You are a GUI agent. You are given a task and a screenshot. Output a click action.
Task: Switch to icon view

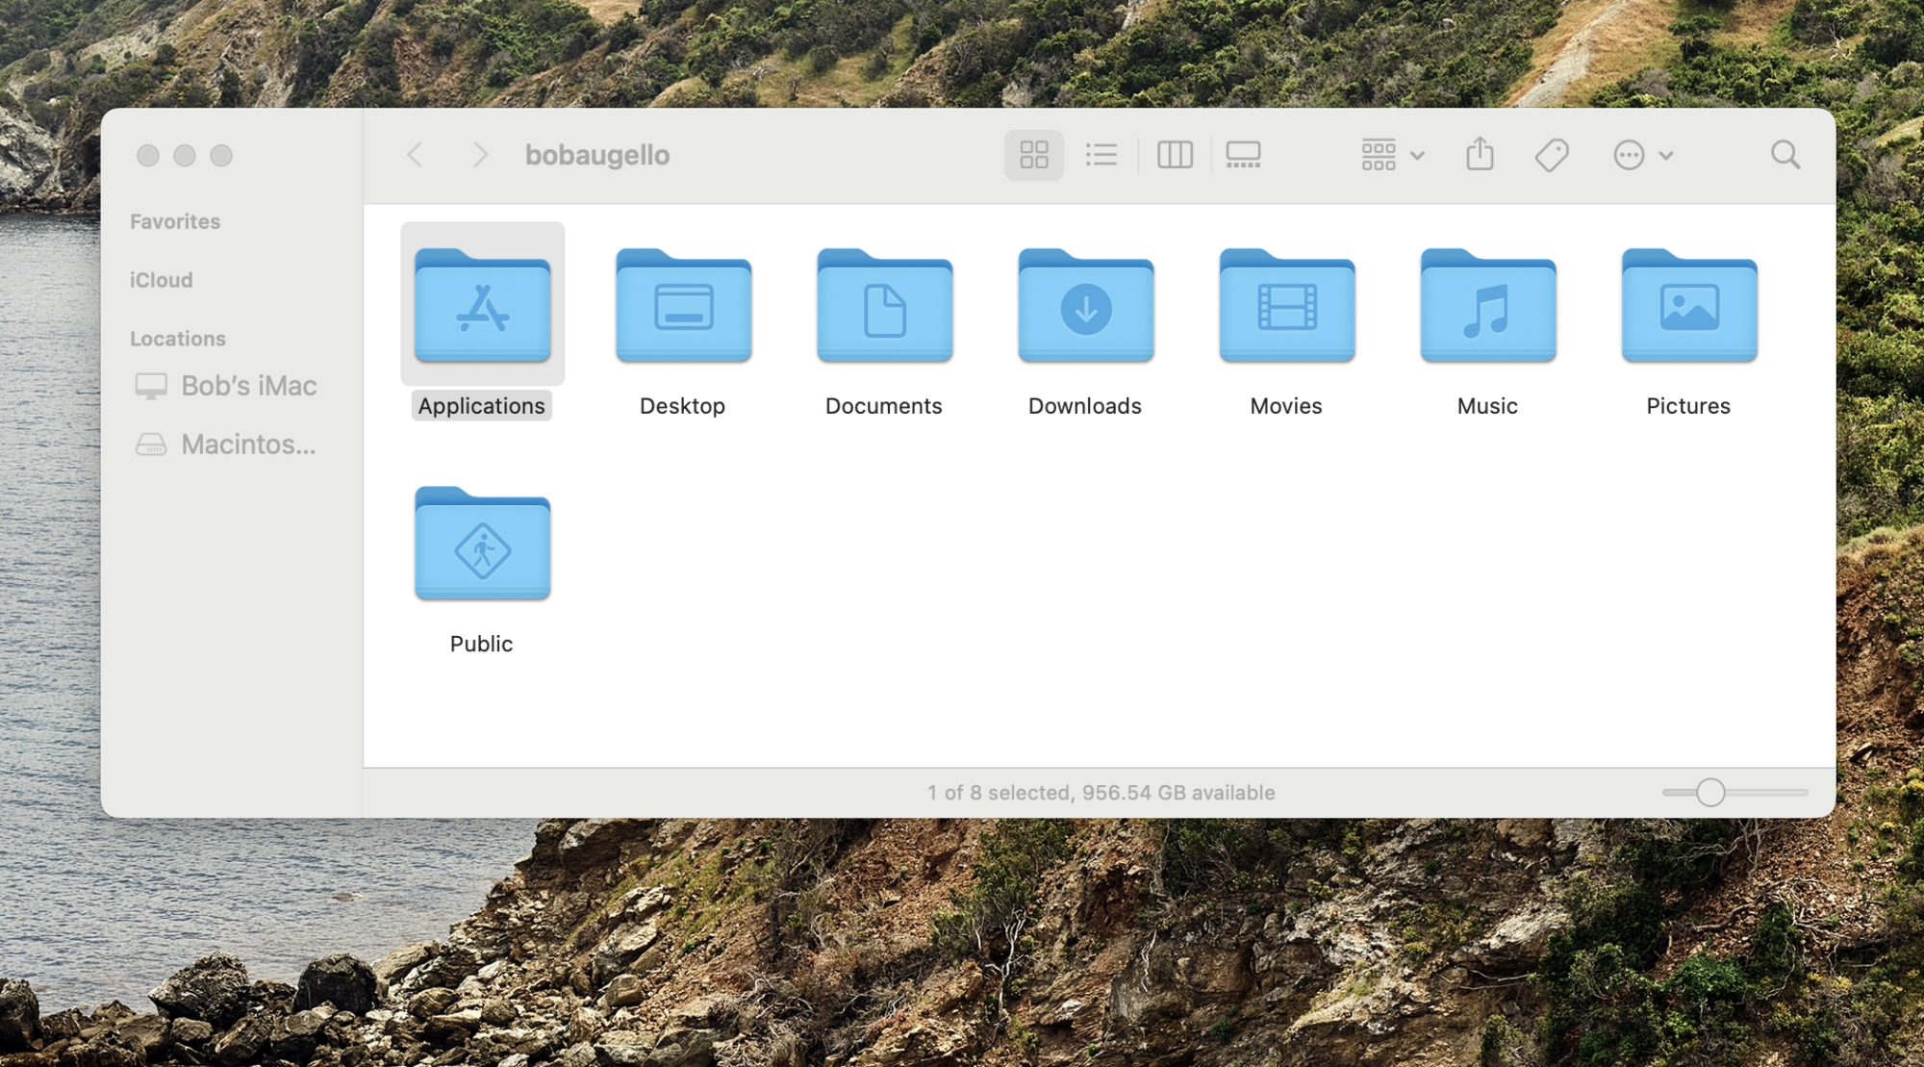[x=1033, y=155]
